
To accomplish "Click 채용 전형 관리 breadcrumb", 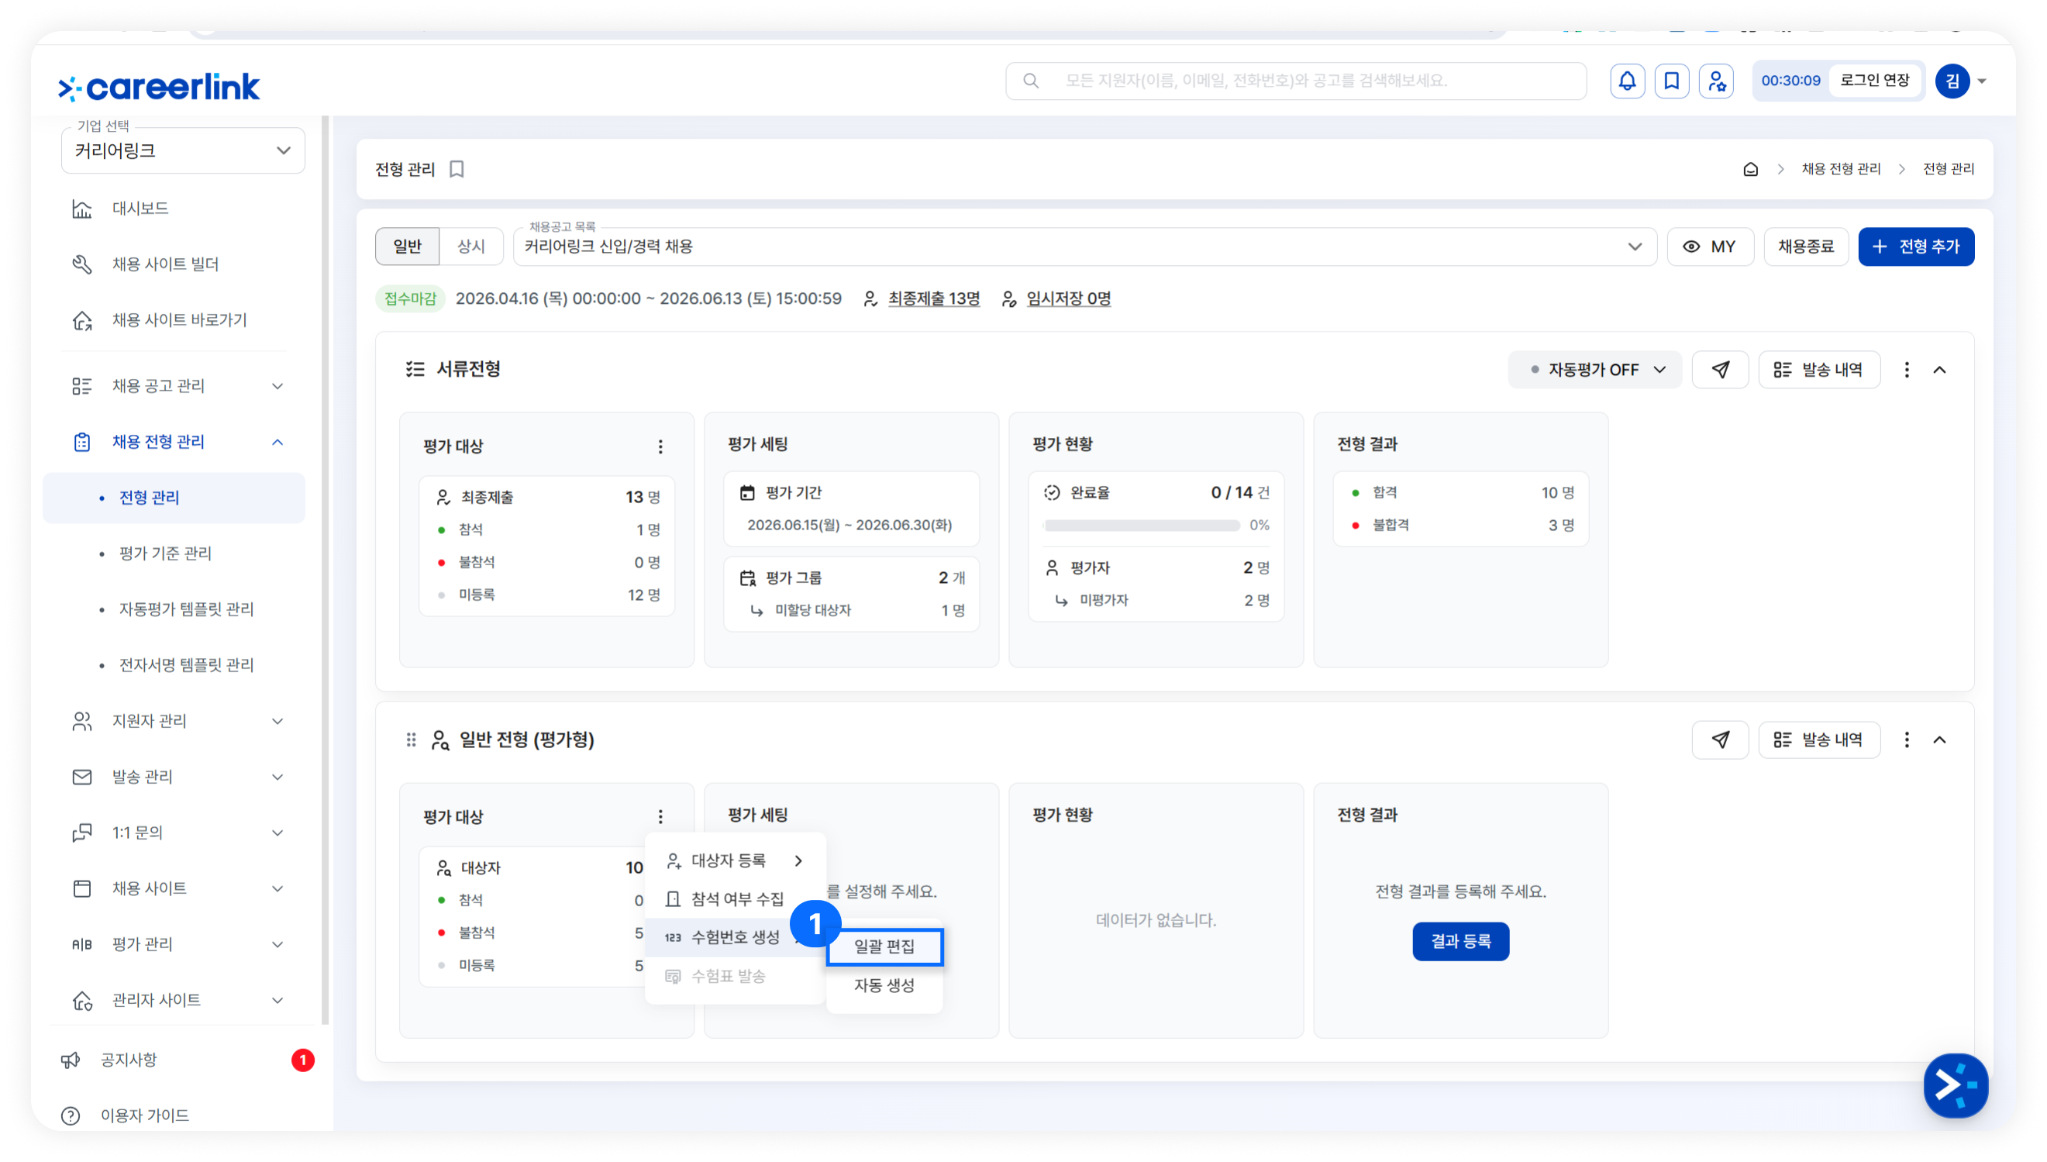I will pos(1840,169).
